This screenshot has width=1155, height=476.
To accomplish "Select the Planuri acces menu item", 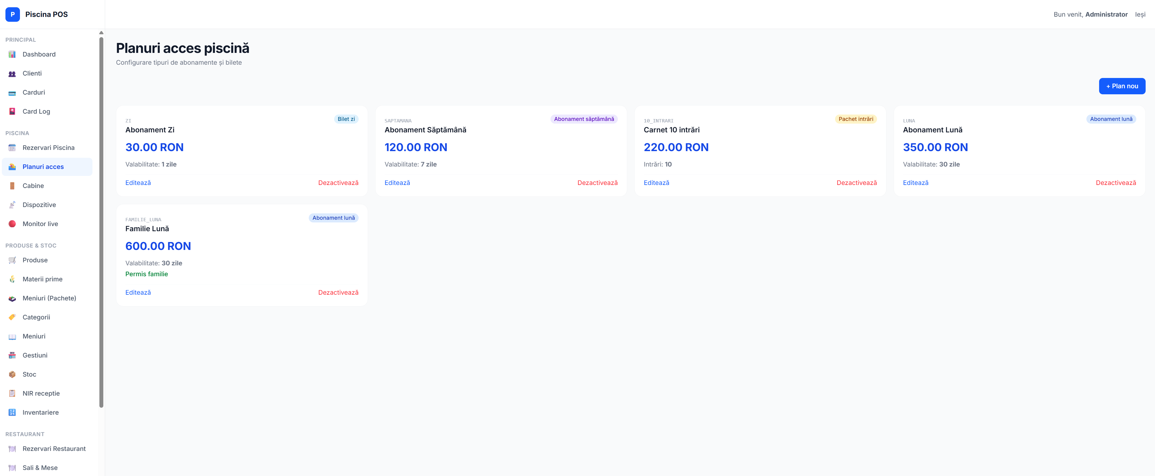I will (x=47, y=167).
